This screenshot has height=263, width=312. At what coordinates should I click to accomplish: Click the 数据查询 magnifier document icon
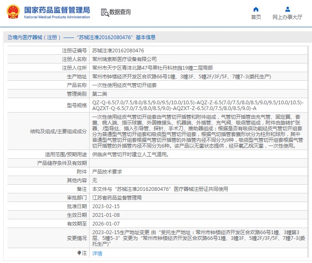pos(104,12)
